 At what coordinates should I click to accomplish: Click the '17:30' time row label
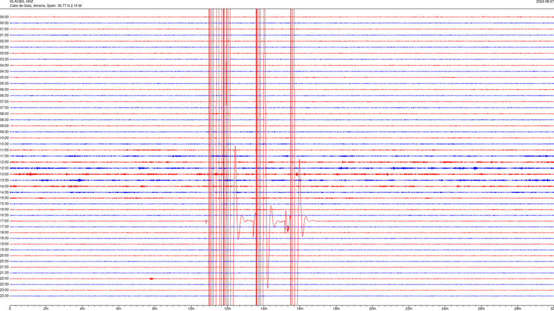click(4, 227)
